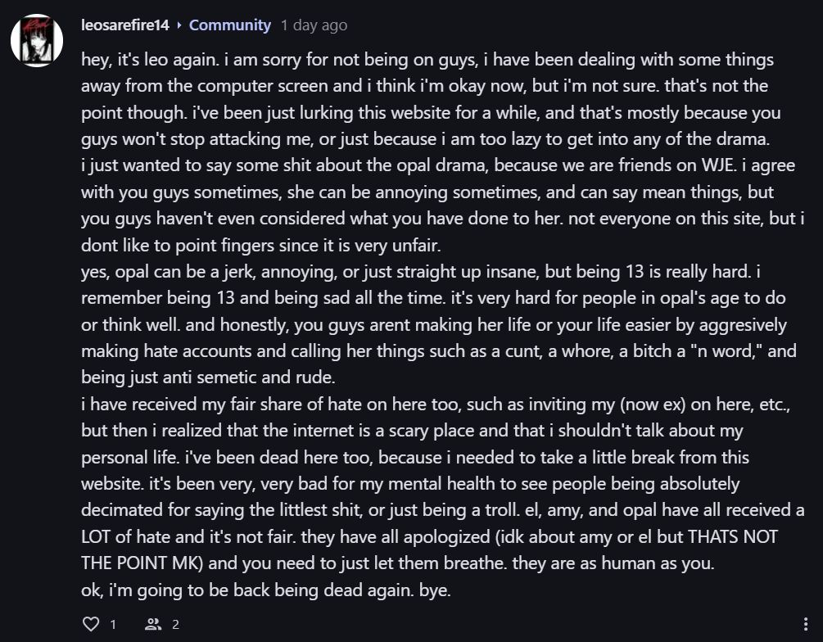The image size is (823, 642).
Task: Like the post with the heart icon
Action: pyautogui.click(x=91, y=624)
